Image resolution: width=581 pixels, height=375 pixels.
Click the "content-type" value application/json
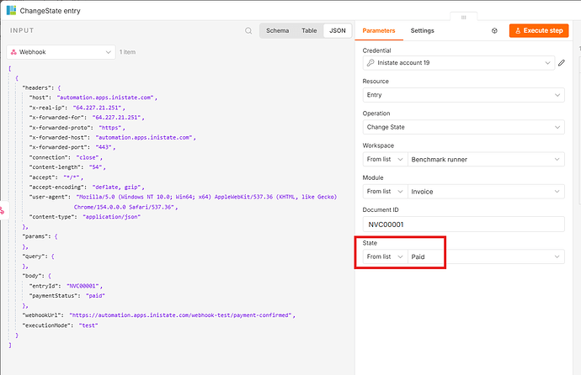point(111,217)
